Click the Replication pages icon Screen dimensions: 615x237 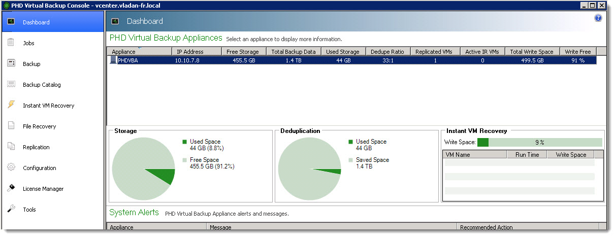11,147
